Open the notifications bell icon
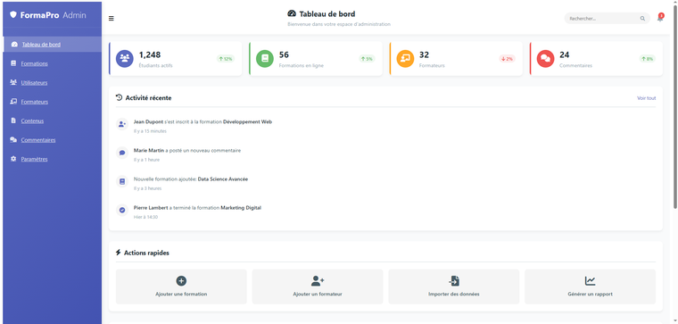 (660, 18)
